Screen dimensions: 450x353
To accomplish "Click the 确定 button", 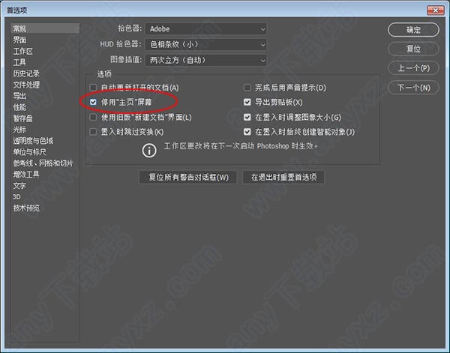I will pyautogui.click(x=413, y=30).
